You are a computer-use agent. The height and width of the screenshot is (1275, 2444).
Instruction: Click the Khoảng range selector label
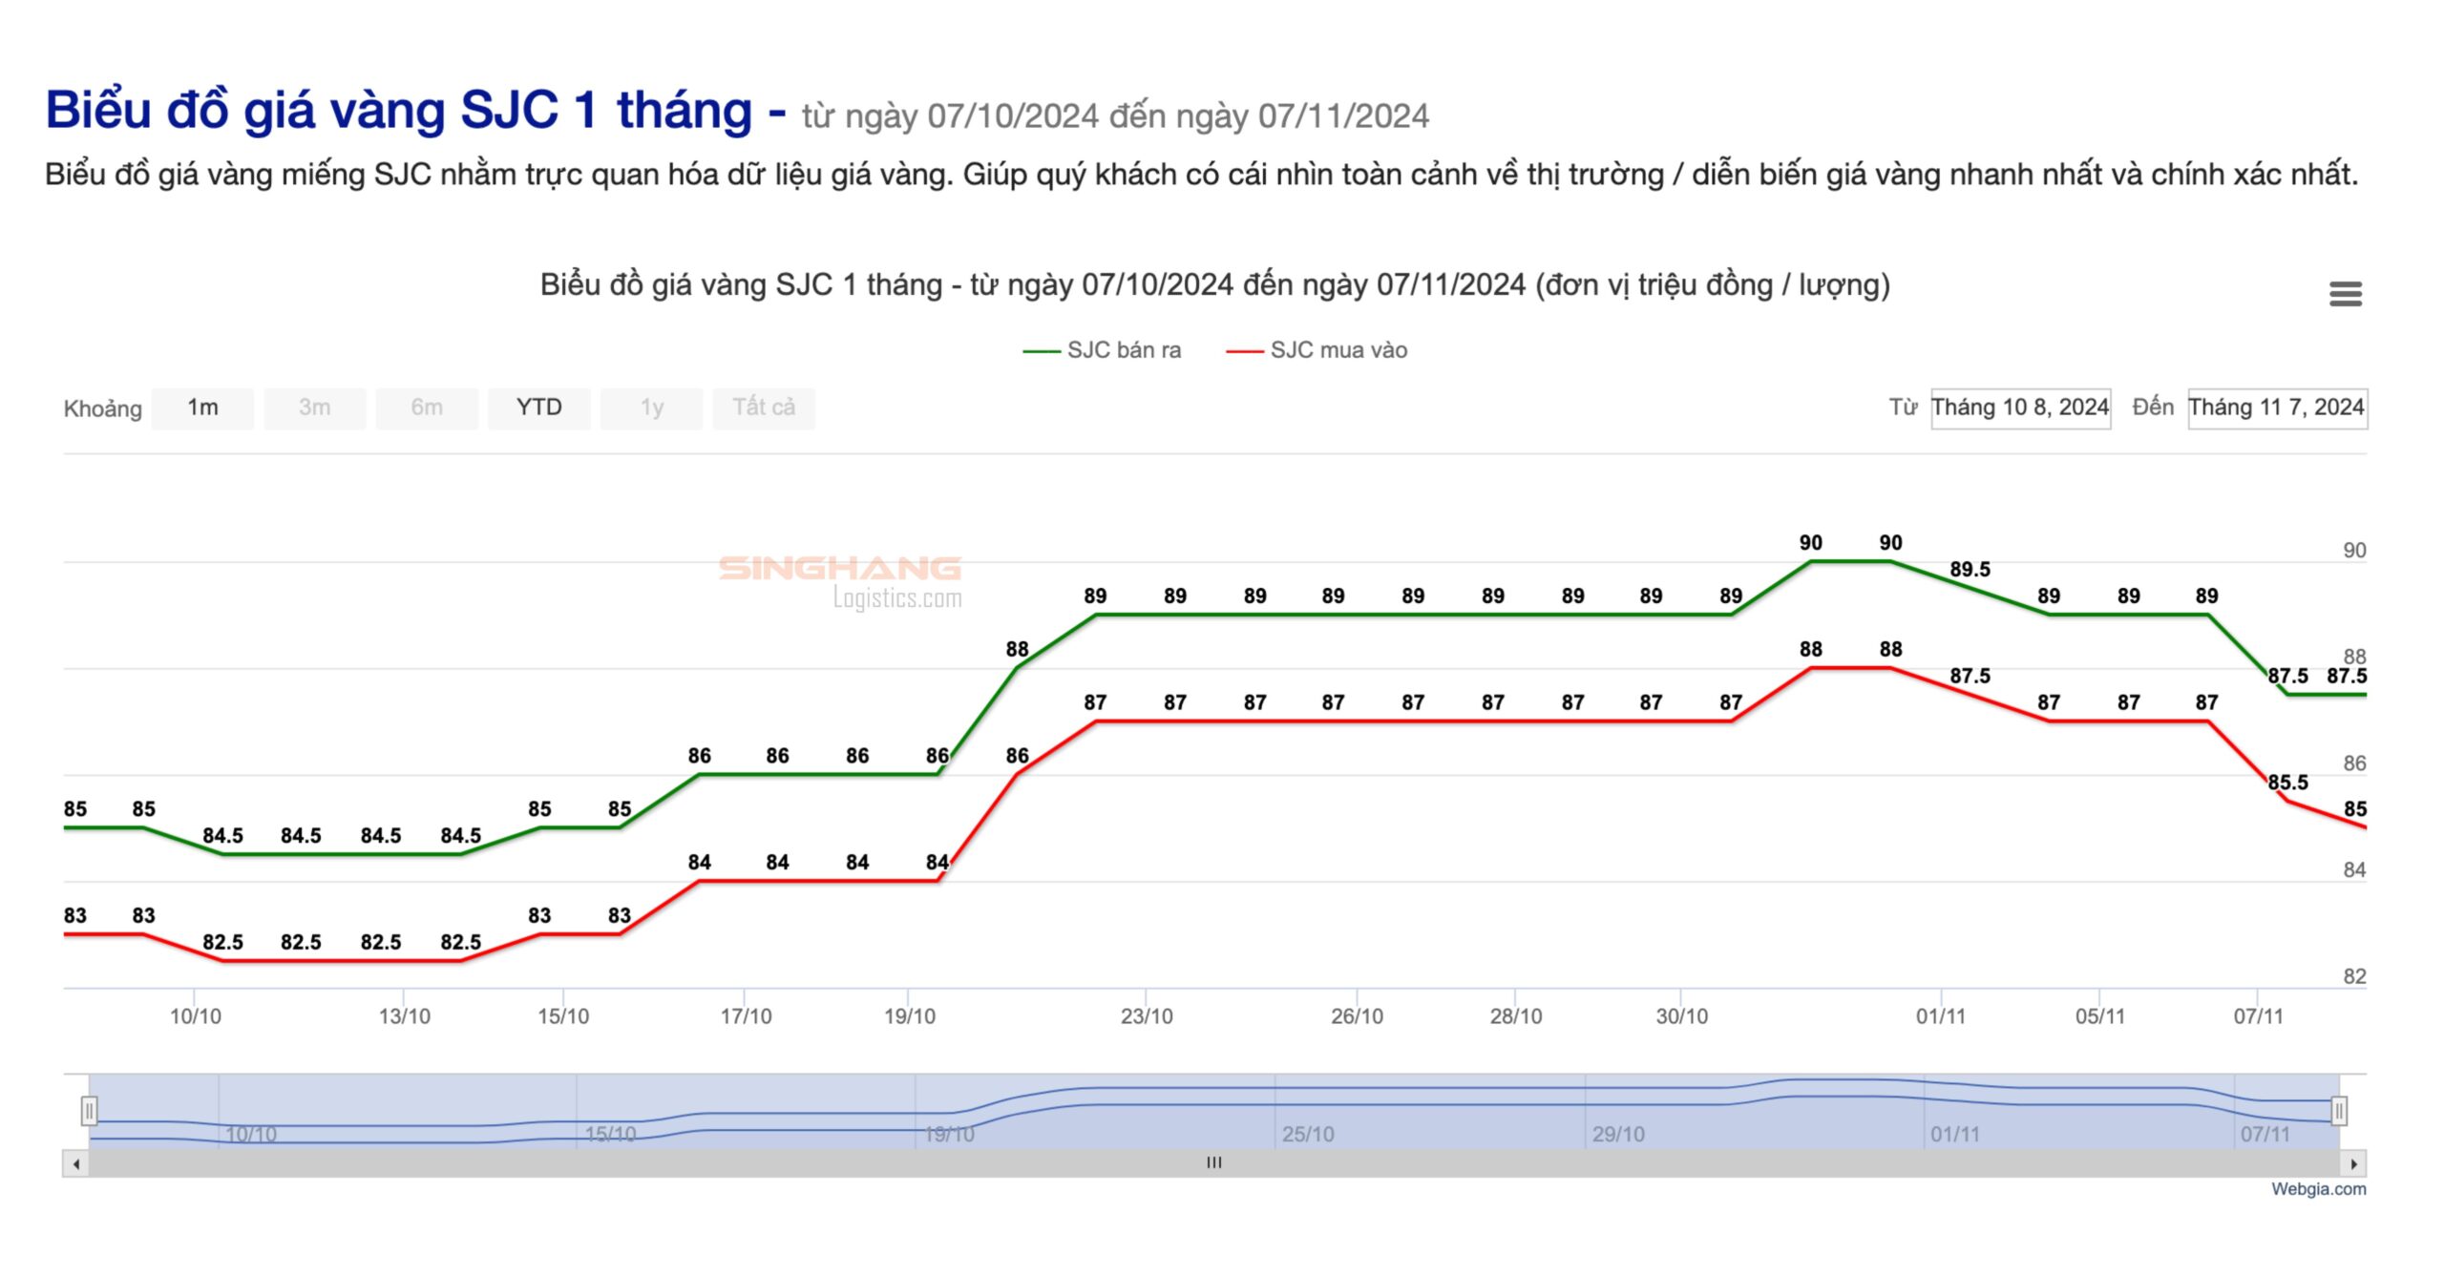(102, 409)
